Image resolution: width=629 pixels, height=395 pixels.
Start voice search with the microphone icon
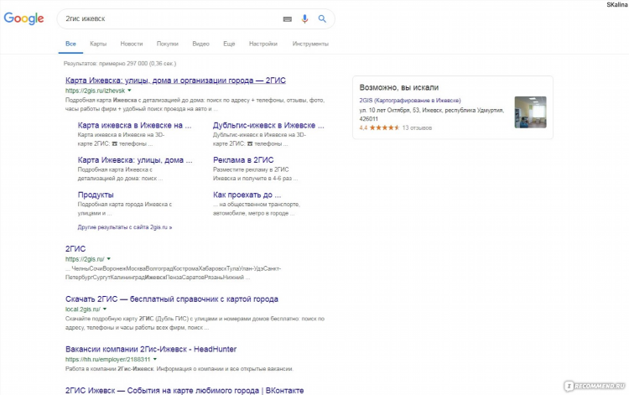click(305, 18)
